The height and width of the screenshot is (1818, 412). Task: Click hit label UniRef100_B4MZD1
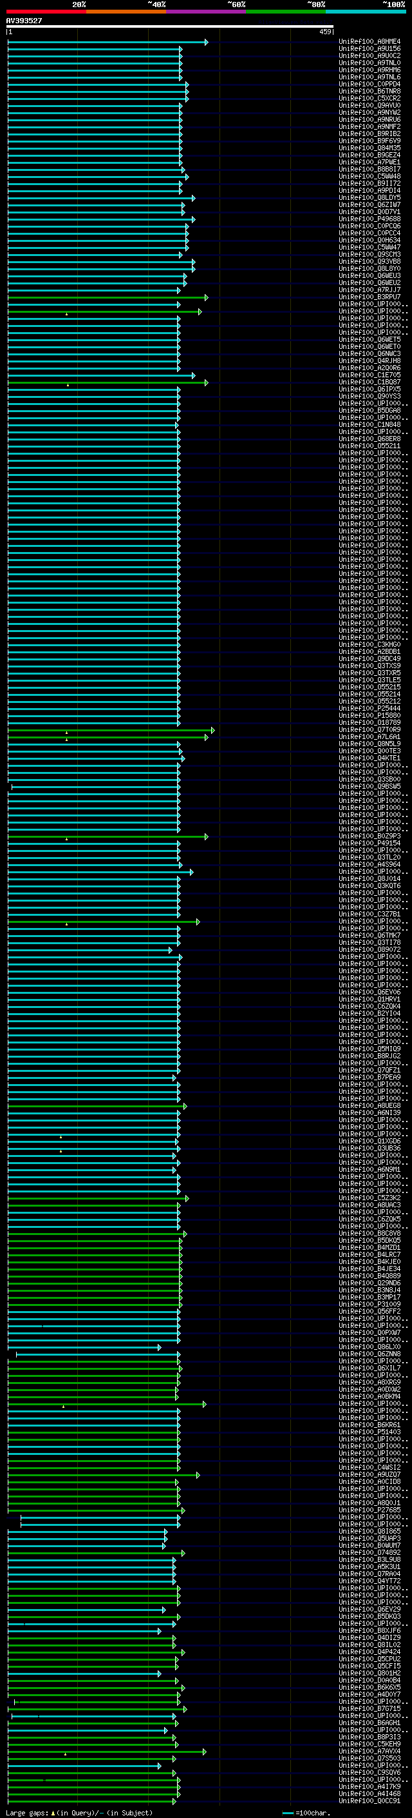click(x=369, y=1247)
